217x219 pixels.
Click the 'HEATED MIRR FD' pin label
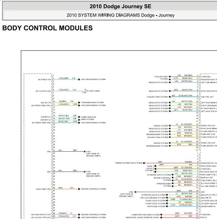pos(208,206)
